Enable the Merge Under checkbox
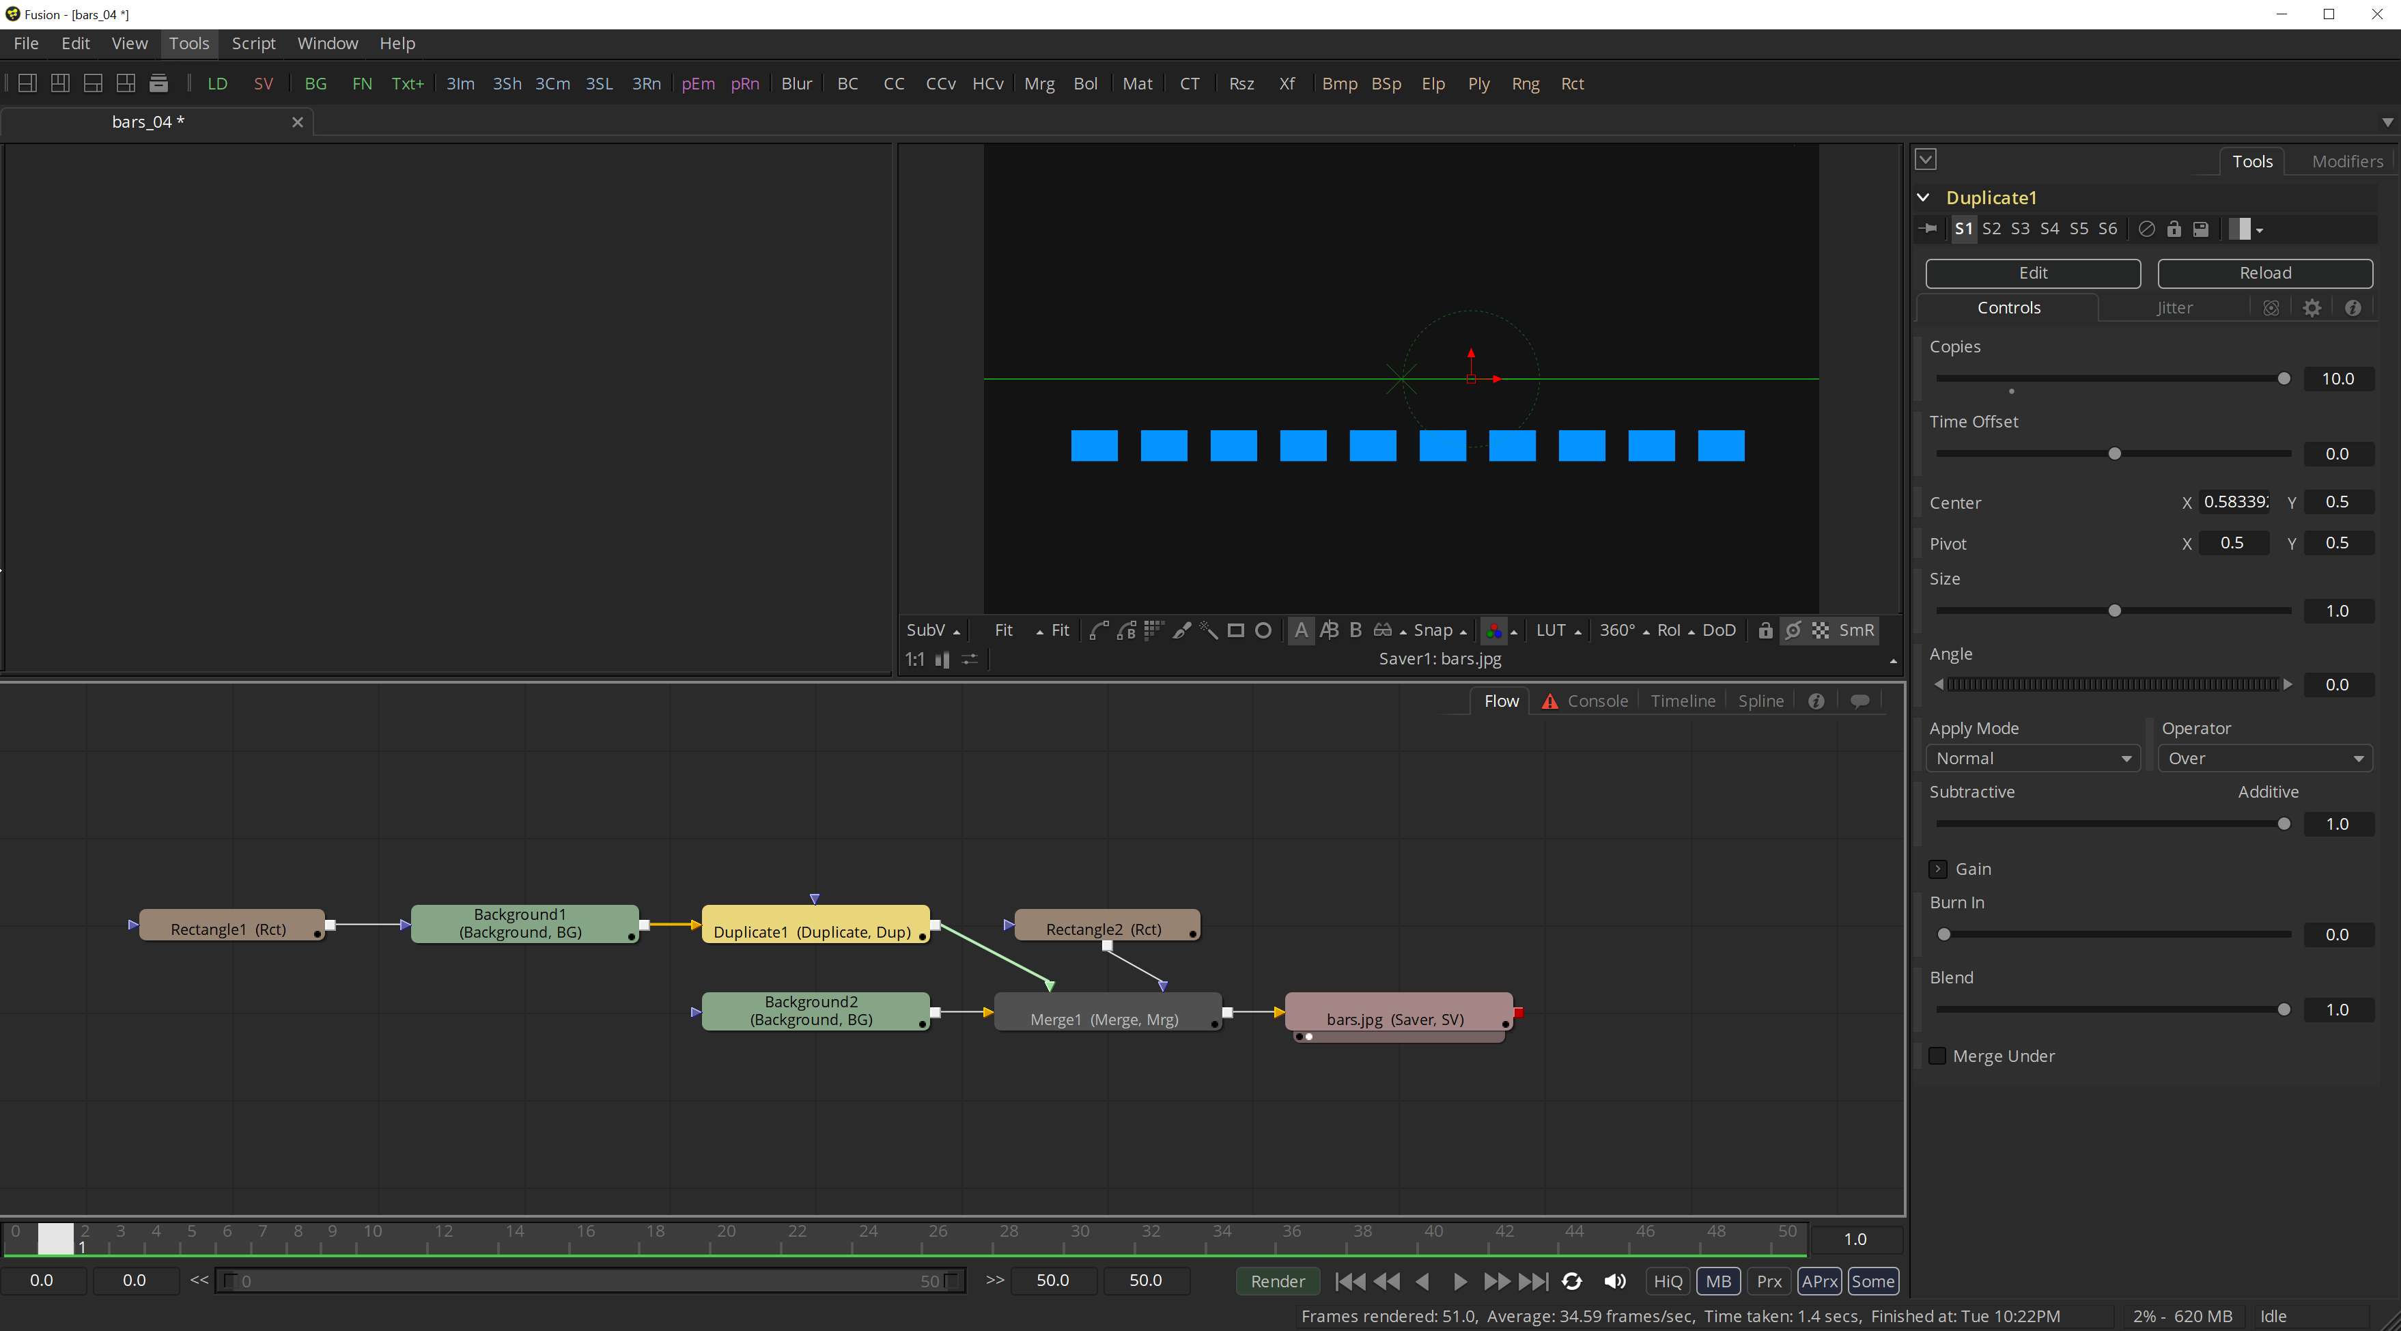Screen dimensions: 2401x1331 point(1937,1055)
